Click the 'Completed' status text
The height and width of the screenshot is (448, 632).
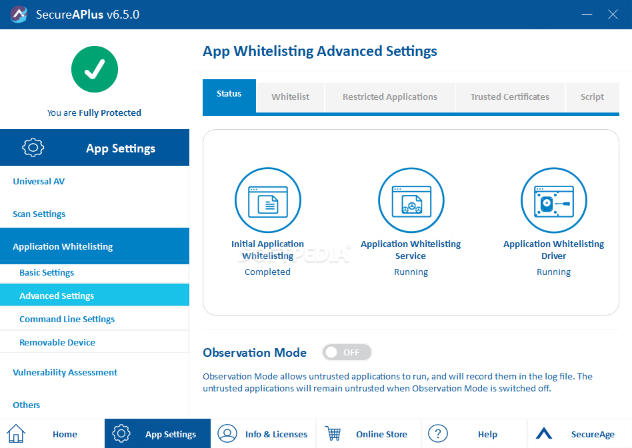click(x=267, y=272)
